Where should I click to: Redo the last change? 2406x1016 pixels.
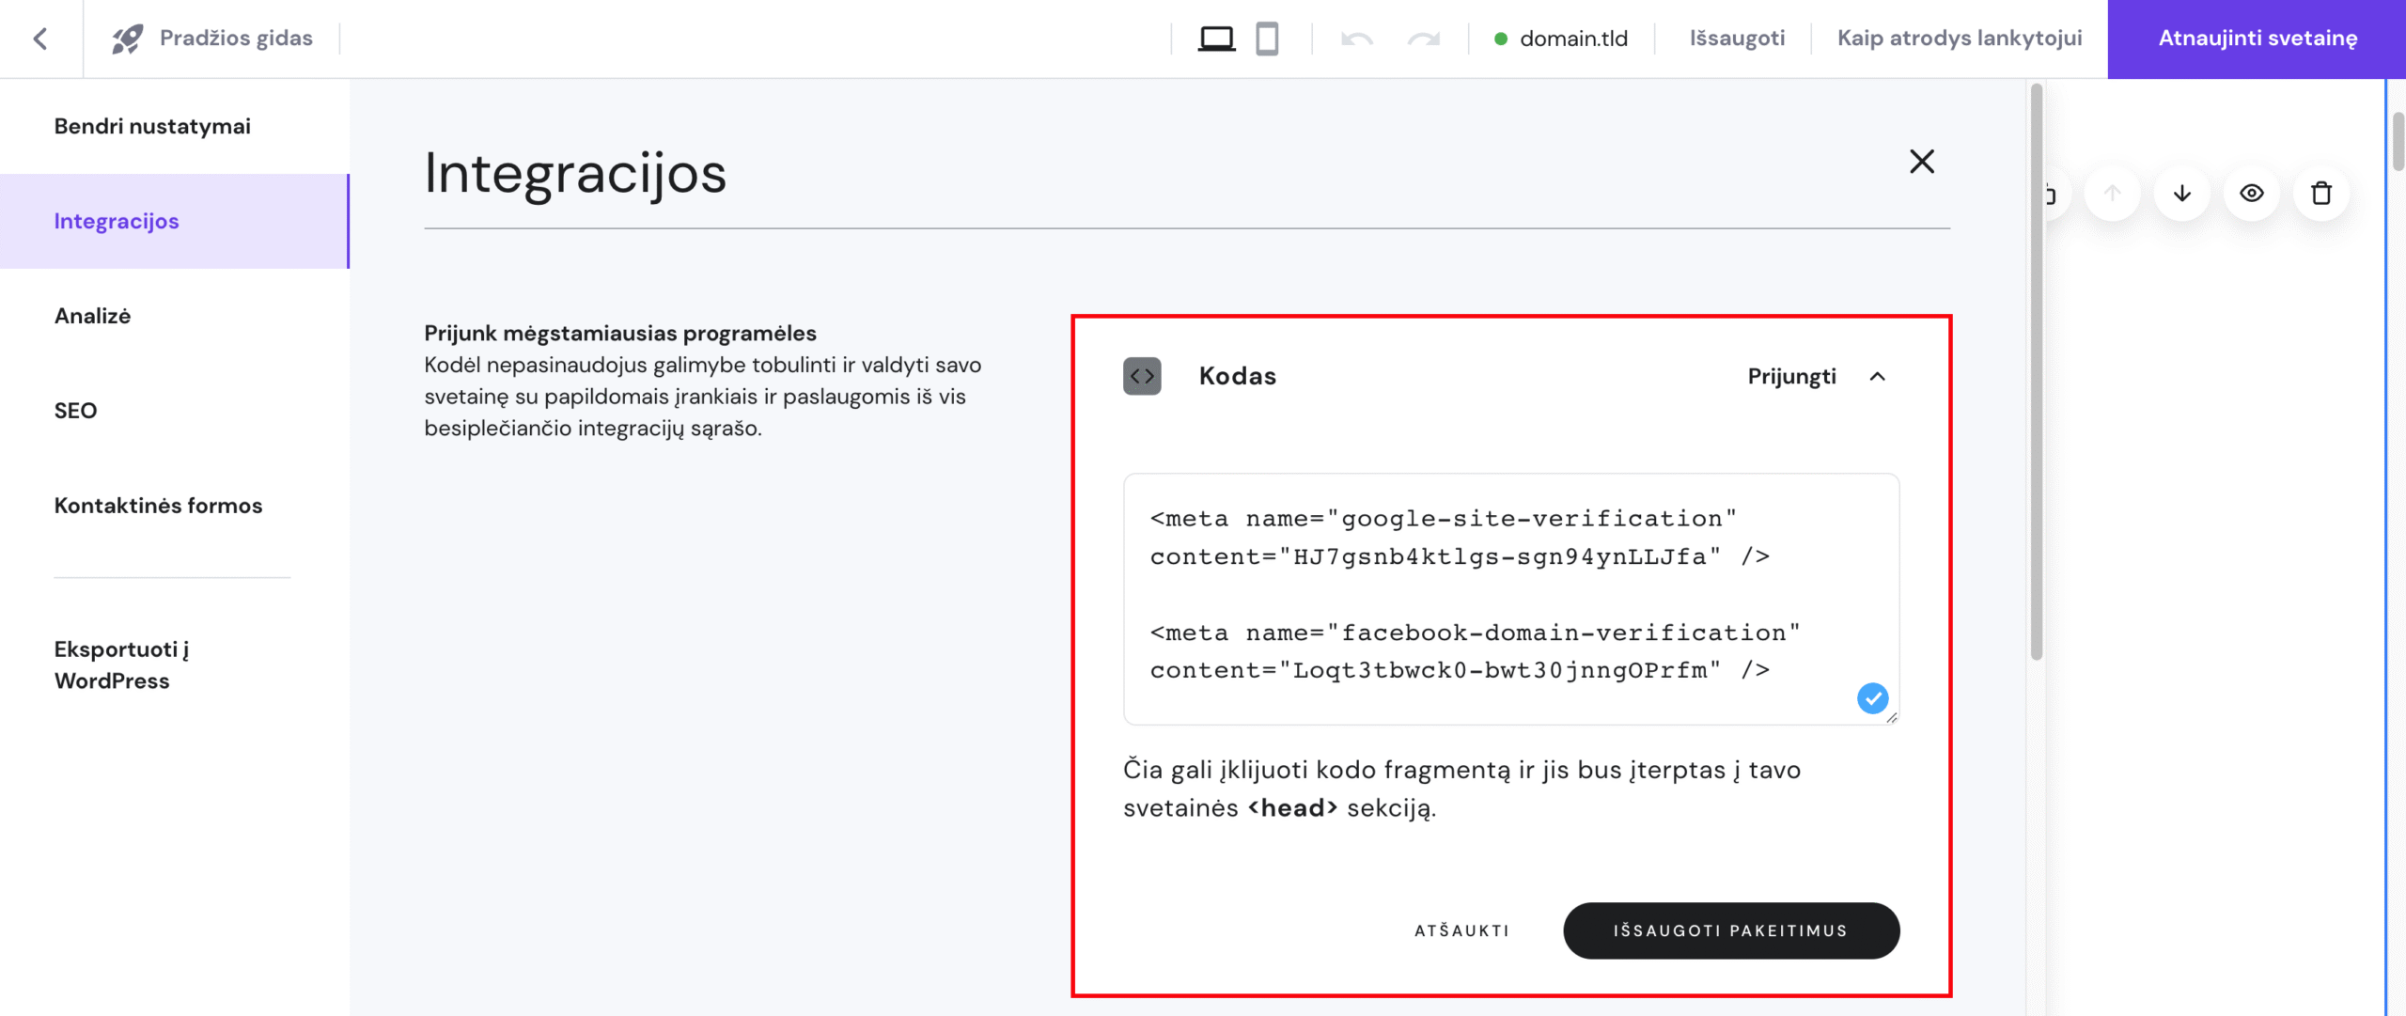1423,39
